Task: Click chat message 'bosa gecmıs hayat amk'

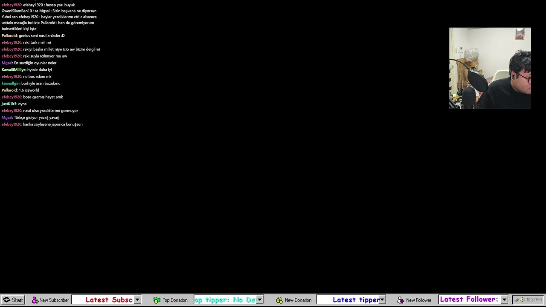Action: click(43, 97)
